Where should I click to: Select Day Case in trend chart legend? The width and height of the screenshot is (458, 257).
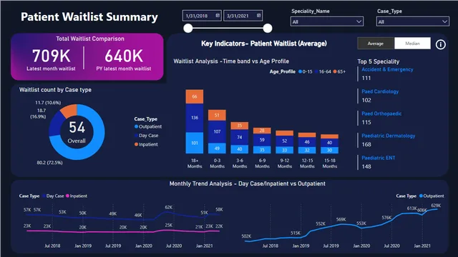click(x=53, y=196)
